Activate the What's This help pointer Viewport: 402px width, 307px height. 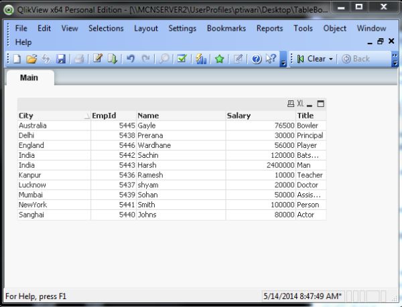coord(271,59)
